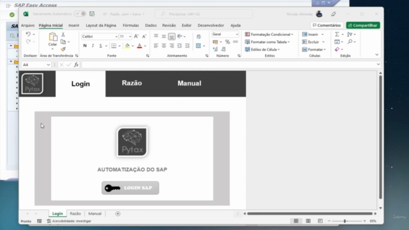Align text left icon
409x230 pixels.
[x=156, y=45]
